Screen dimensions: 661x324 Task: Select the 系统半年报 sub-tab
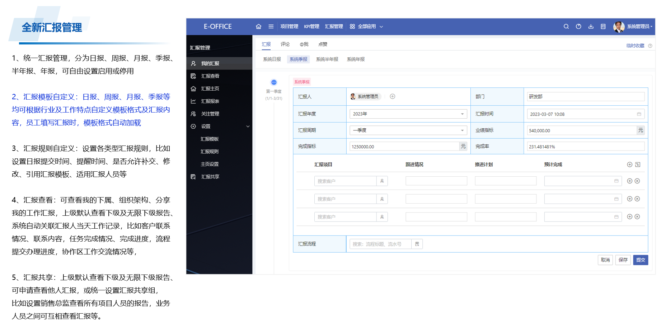327,59
